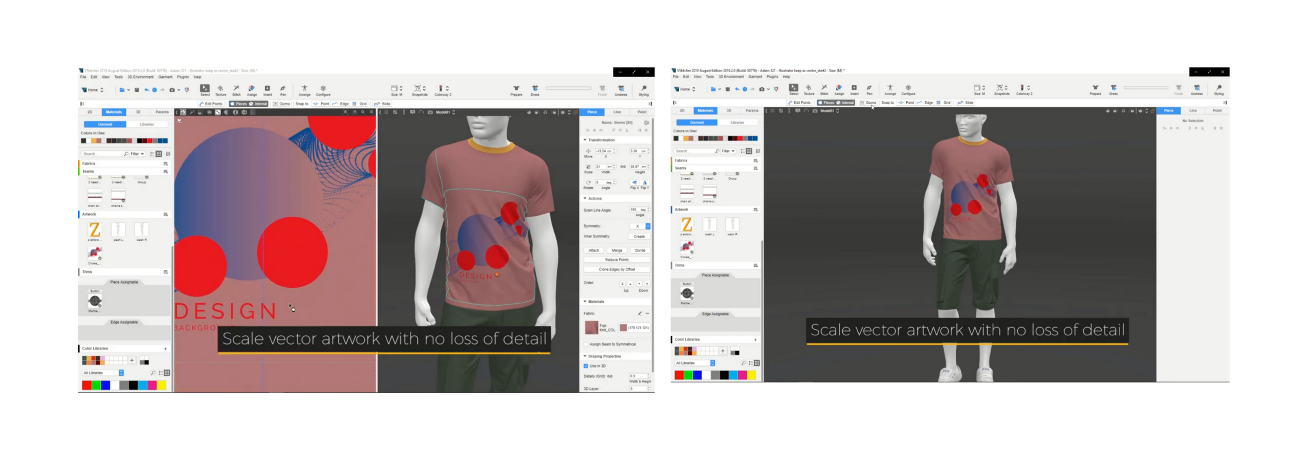Click Flat-Knit_COL fabric thumbnail

point(591,327)
